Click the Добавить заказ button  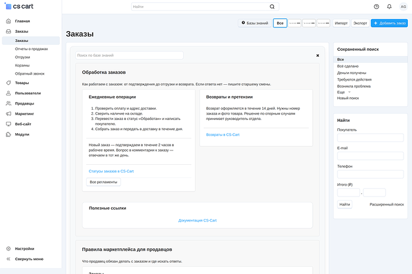point(389,23)
